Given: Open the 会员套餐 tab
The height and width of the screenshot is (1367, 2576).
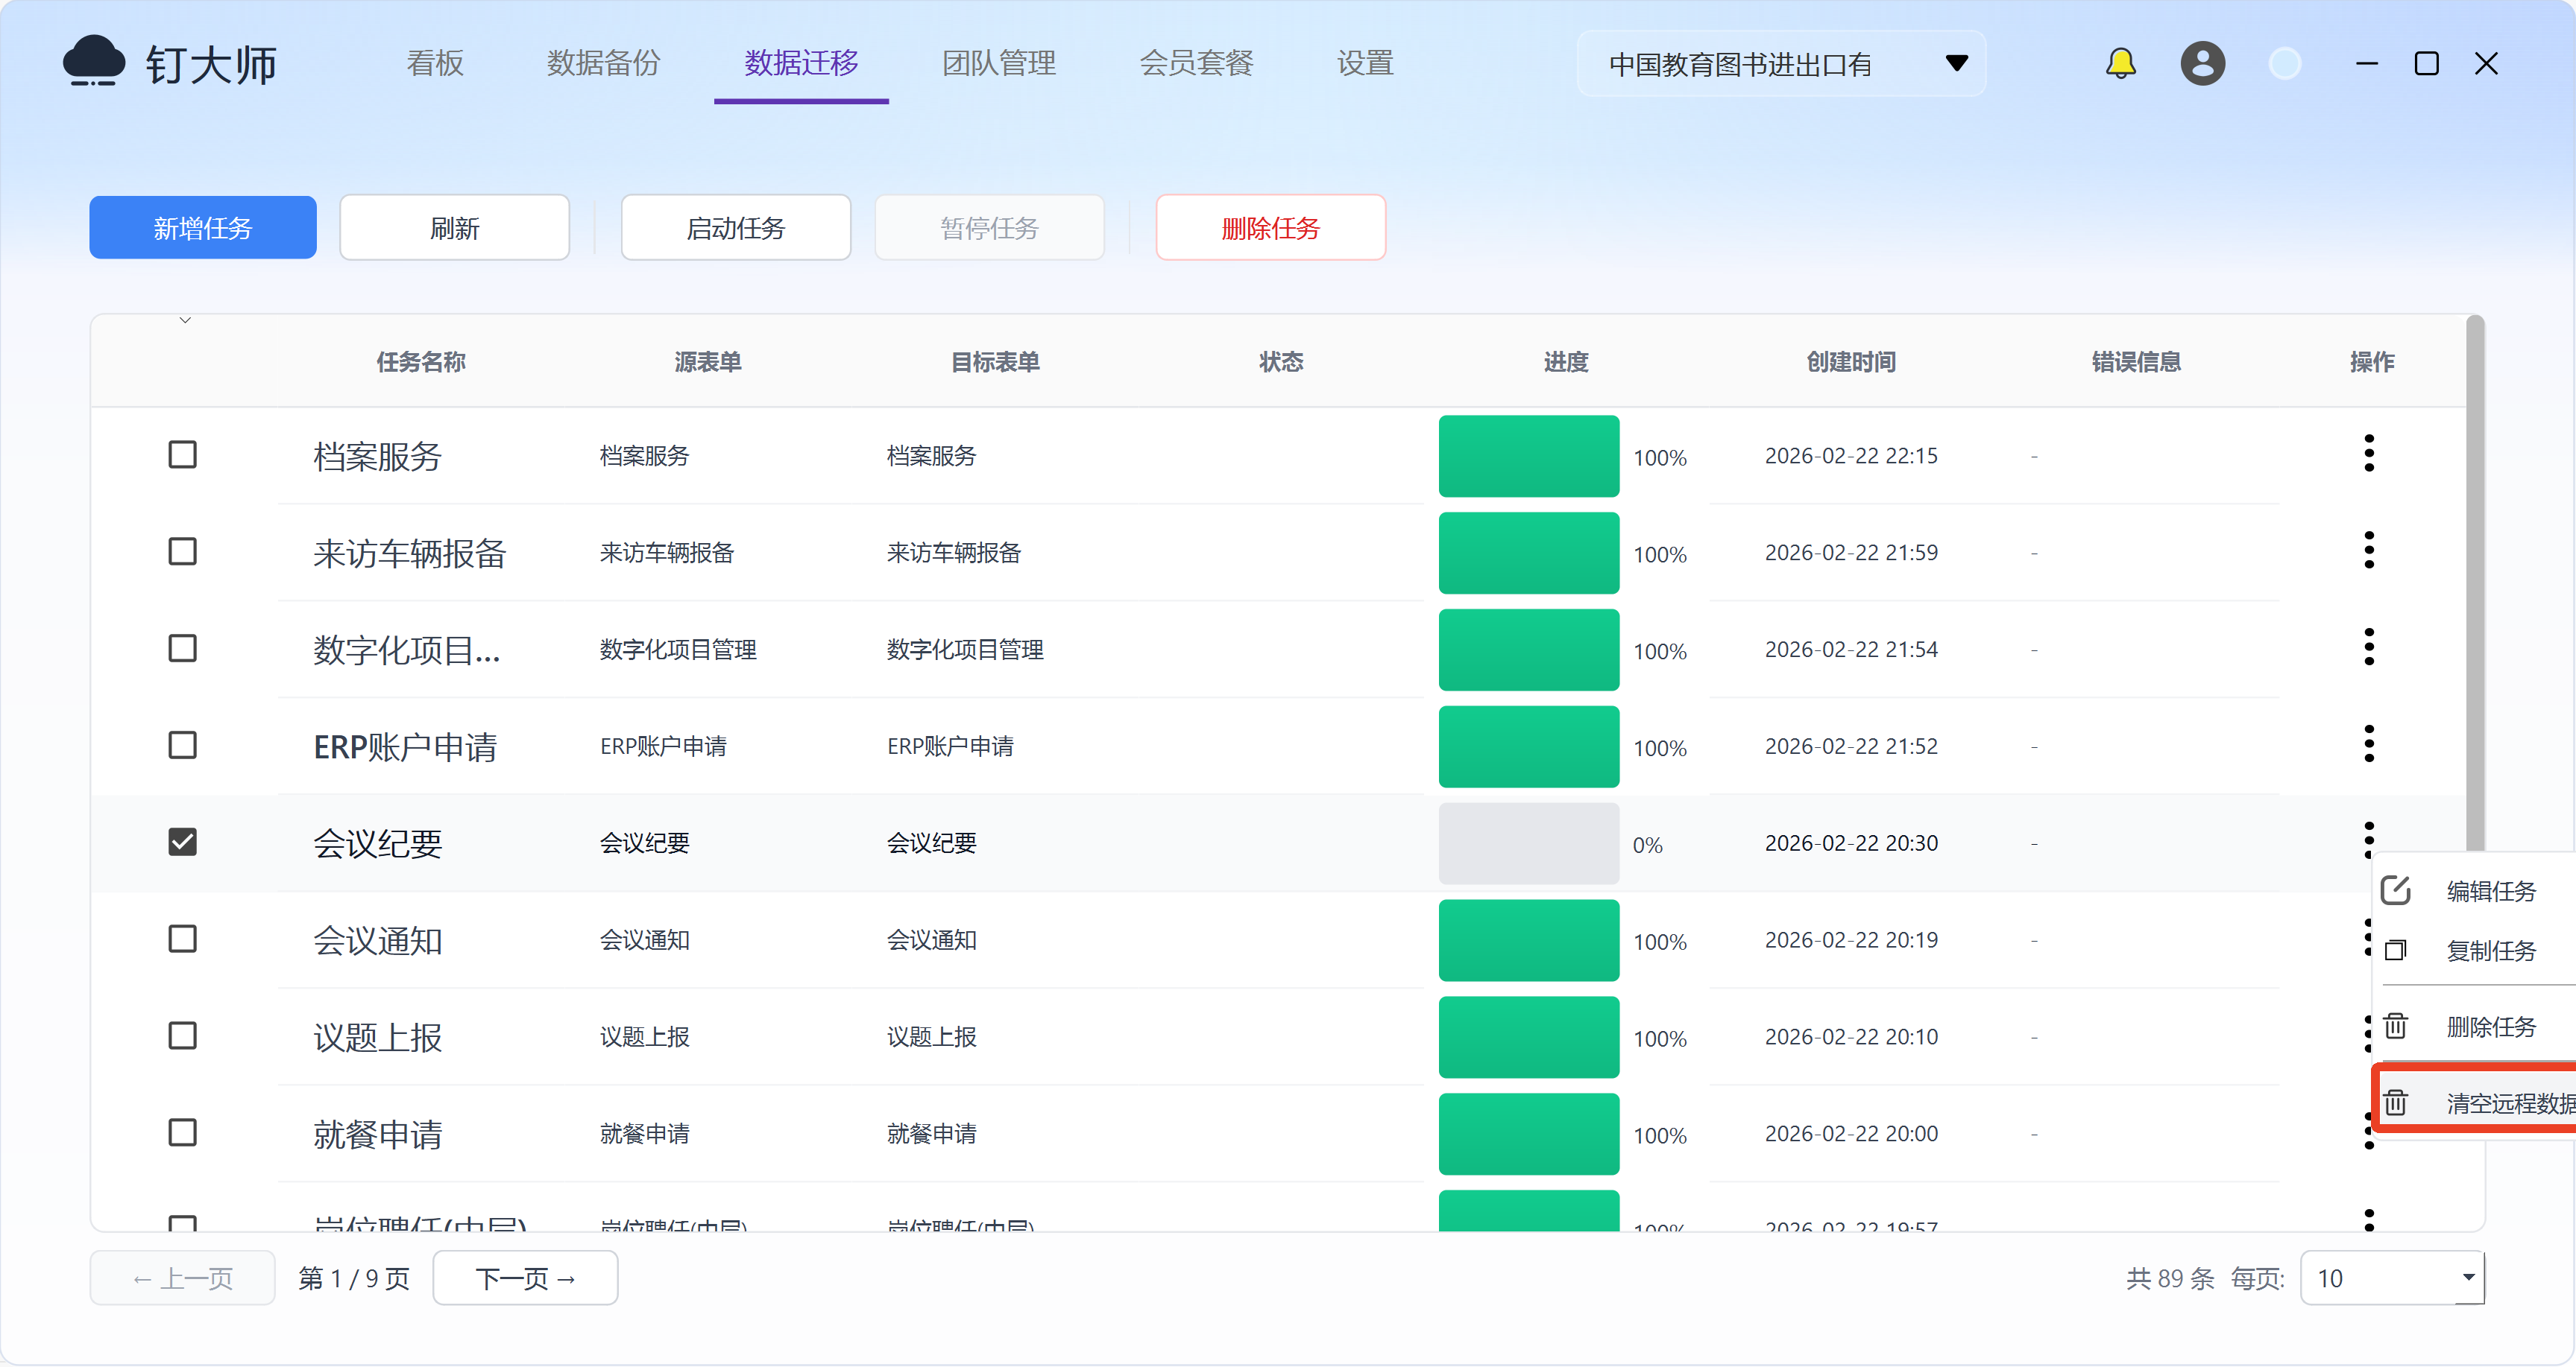Looking at the screenshot, I should (x=1197, y=63).
